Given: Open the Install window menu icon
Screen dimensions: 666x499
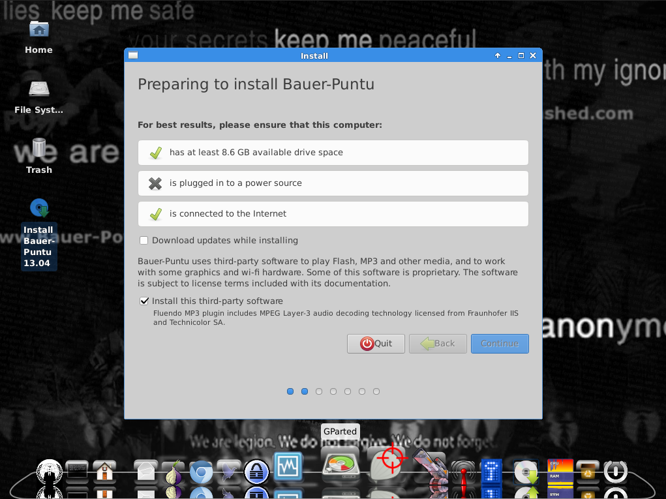Looking at the screenshot, I should click(133, 55).
